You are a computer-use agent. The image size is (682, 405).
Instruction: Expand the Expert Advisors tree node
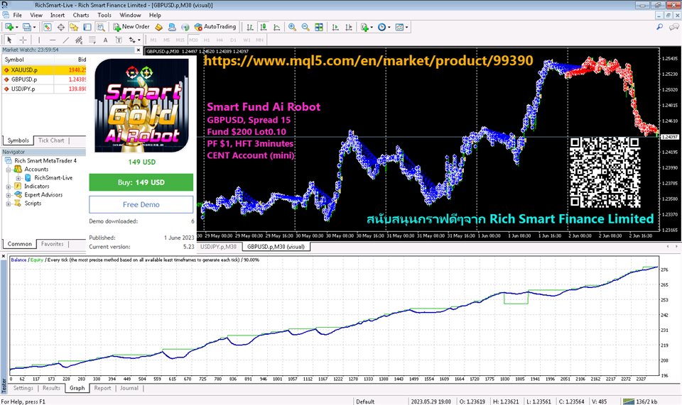(8, 195)
